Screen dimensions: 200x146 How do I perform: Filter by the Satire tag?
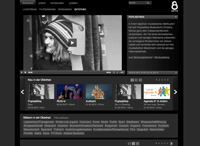coord(38,133)
